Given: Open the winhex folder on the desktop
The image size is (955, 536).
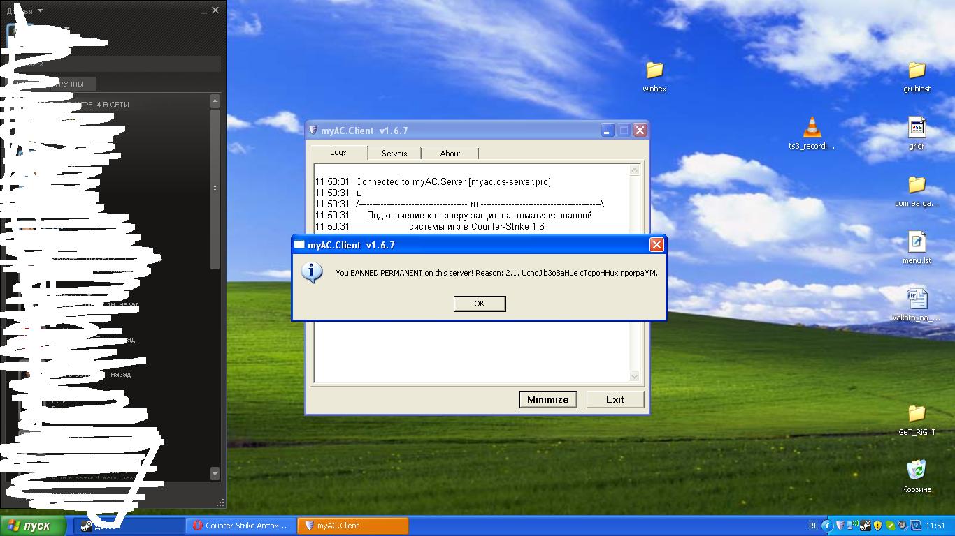Looking at the screenshot, I should (654, 76).
